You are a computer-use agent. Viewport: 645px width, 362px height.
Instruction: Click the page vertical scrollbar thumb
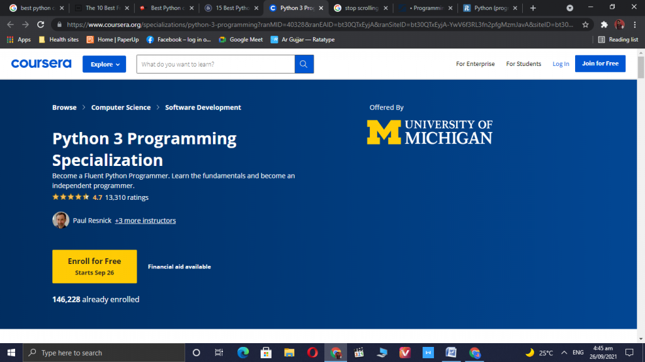641,67
